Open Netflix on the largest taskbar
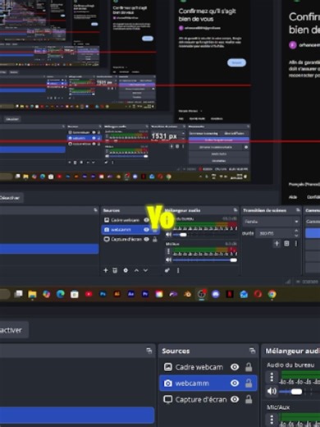Viewport: 320px width, 427px height. point(230,294)
